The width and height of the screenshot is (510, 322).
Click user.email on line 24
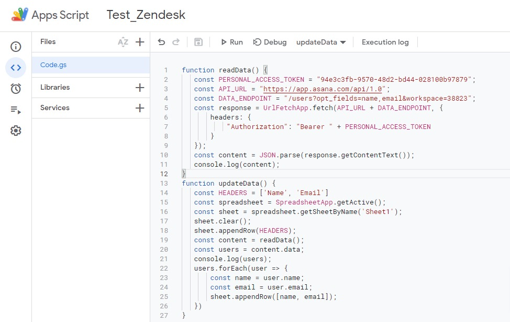point(287,287)
